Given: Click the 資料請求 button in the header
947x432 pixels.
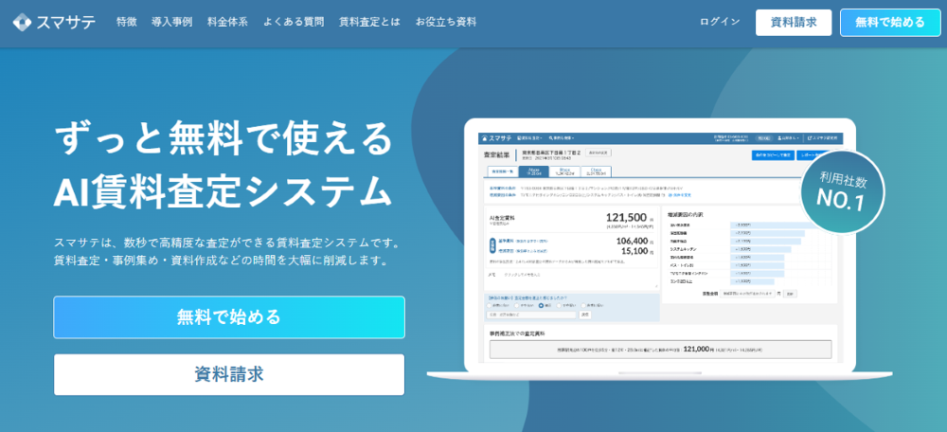Looking at the screenshot, I should 794,23.
